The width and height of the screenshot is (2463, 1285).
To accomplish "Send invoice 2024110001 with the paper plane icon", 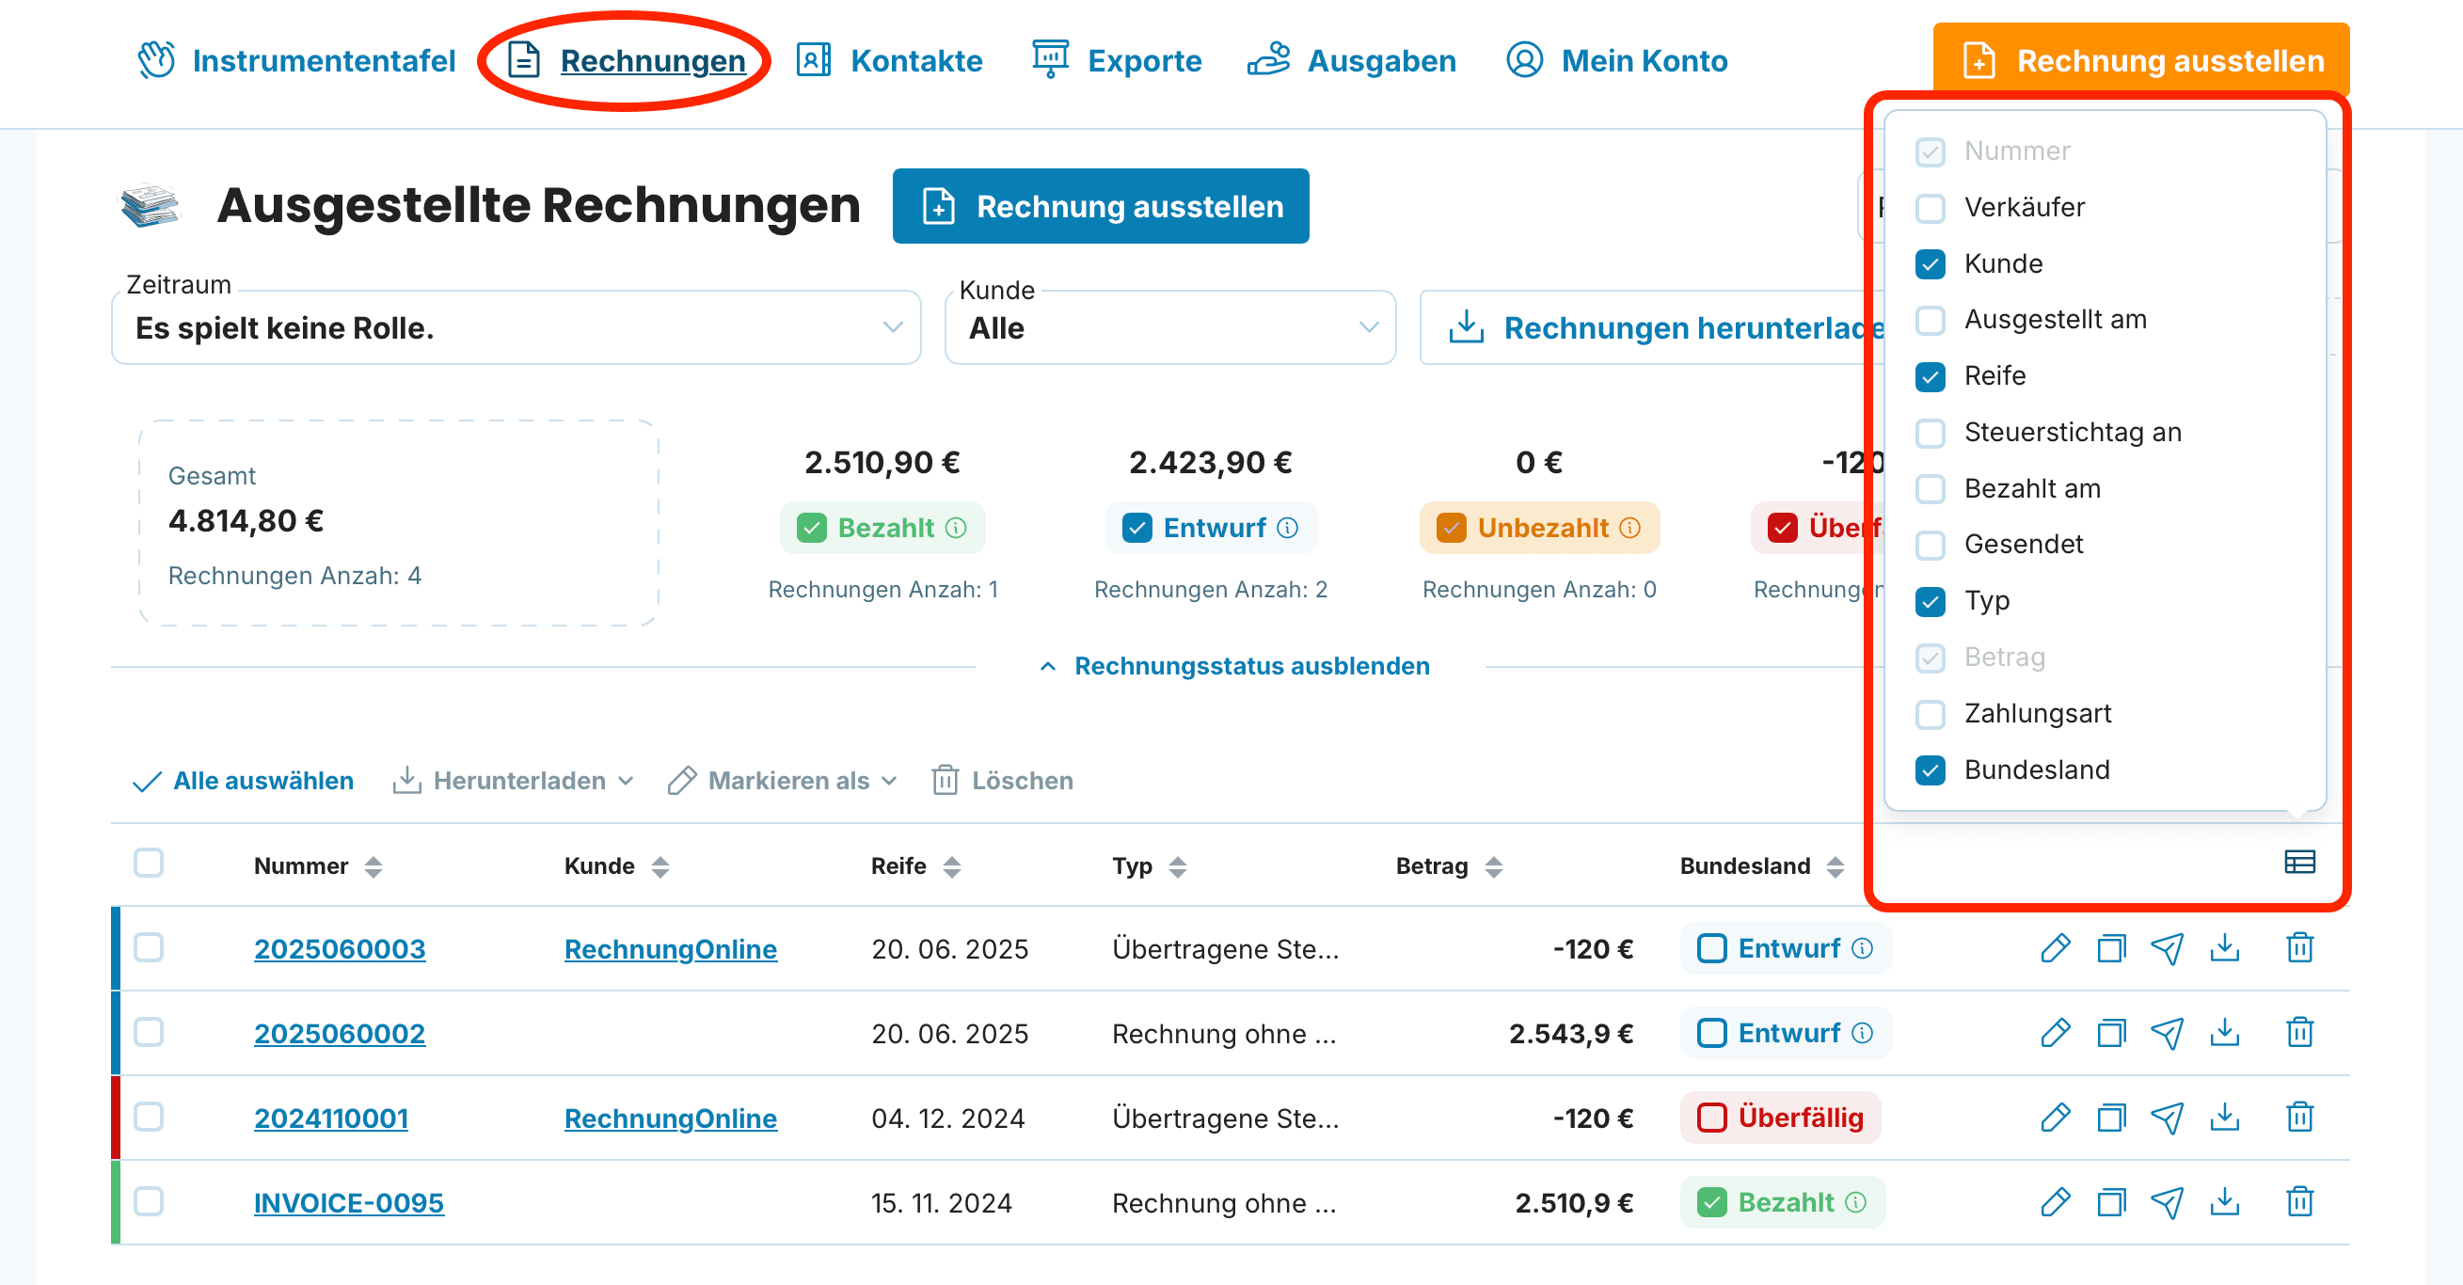I will pyautogui.click(x=2167, y=1117).
